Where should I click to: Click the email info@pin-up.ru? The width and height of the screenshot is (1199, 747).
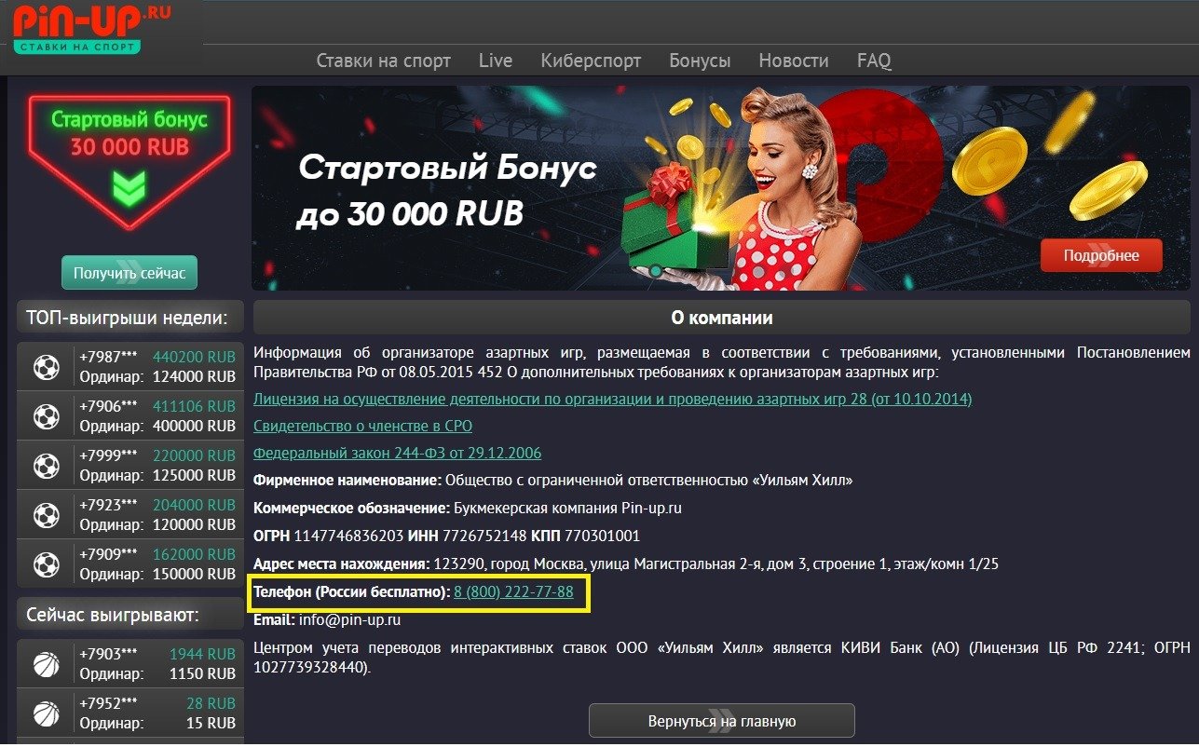click(x=350, y=619)
